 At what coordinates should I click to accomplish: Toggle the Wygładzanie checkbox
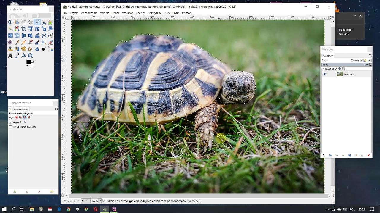point(10,122)
